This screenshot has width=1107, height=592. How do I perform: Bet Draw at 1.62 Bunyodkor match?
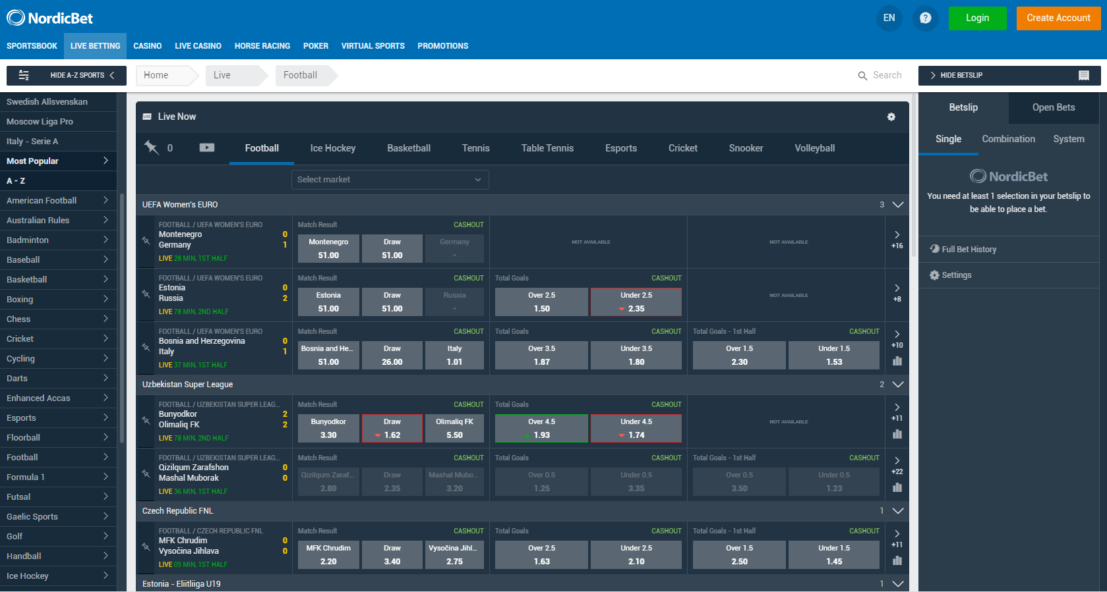[x=392, y=429]
